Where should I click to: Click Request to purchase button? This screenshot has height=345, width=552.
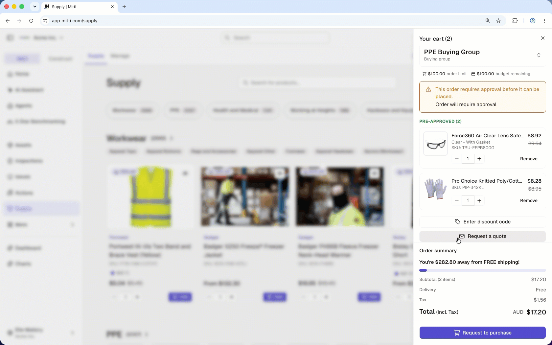pyautogui.click(x=482, y=333)
